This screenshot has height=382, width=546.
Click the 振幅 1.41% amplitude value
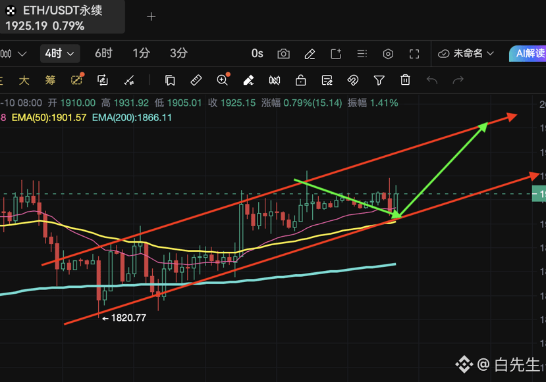coord(373,103)
